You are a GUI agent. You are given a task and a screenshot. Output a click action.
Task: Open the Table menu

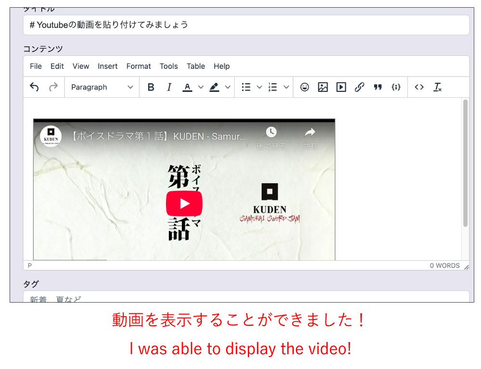pyautogui.click(x=196, y=66)
